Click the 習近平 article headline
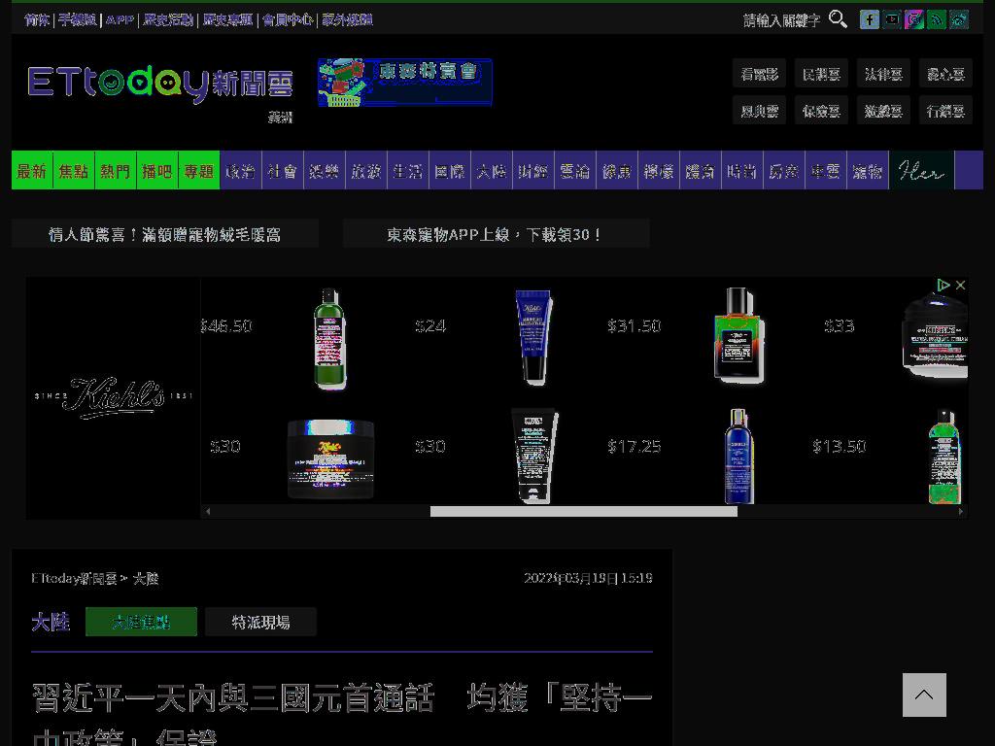 [342, 714]
